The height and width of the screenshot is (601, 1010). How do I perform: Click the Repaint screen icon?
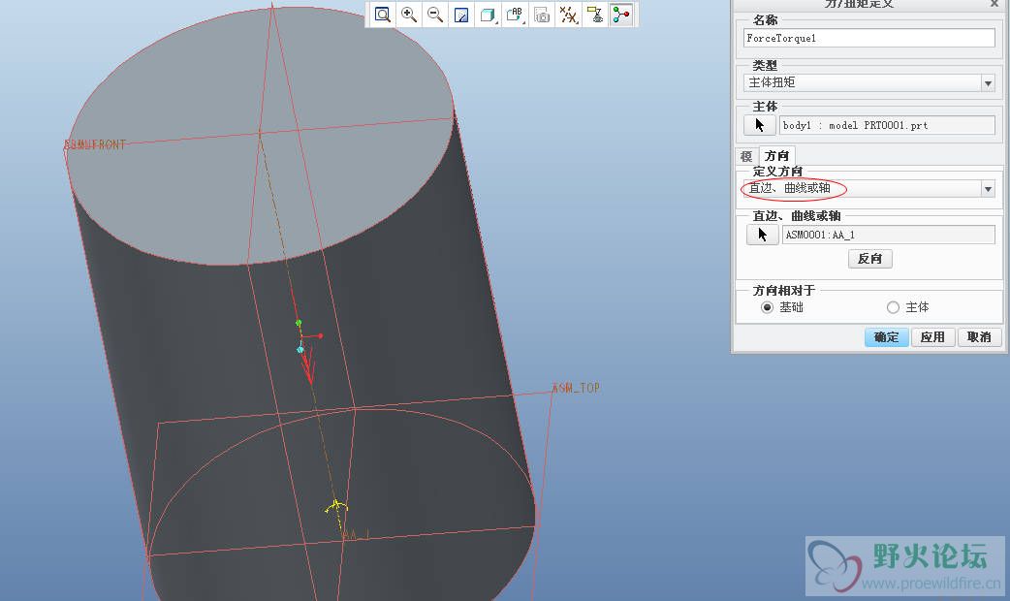(x=461, y=15)
